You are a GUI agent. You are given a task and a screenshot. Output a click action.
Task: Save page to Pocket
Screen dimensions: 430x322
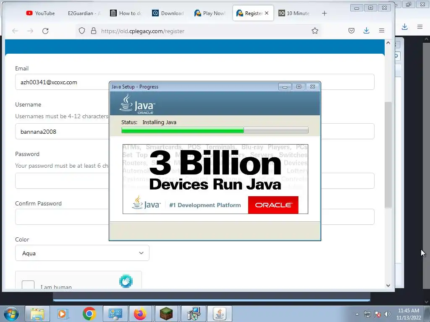351,31
